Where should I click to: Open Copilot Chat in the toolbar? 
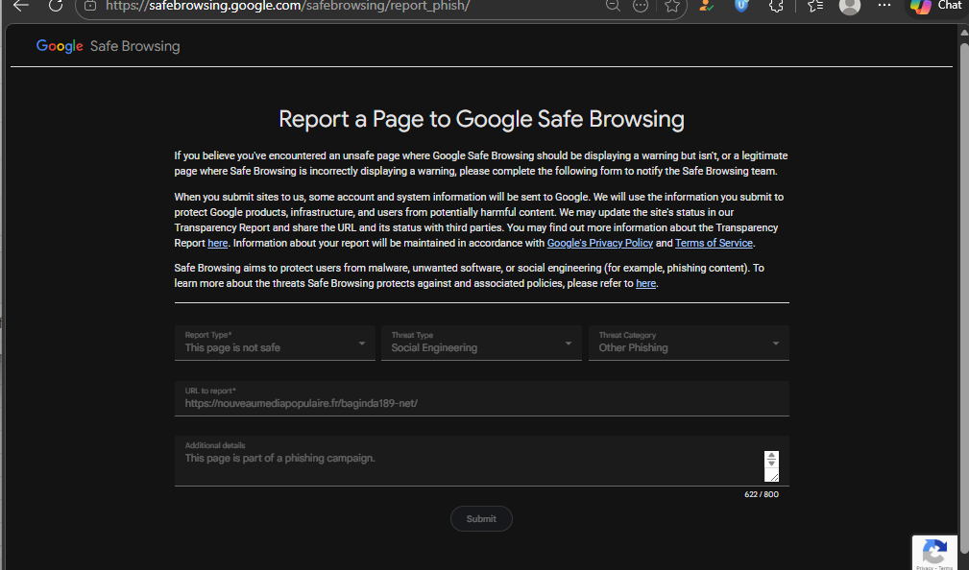point(936,6)
